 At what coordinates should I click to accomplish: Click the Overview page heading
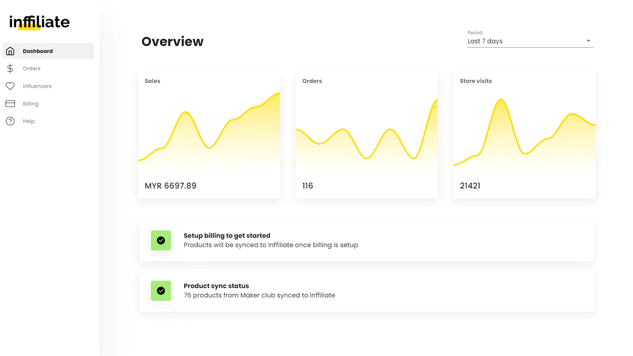click(172, 42)
